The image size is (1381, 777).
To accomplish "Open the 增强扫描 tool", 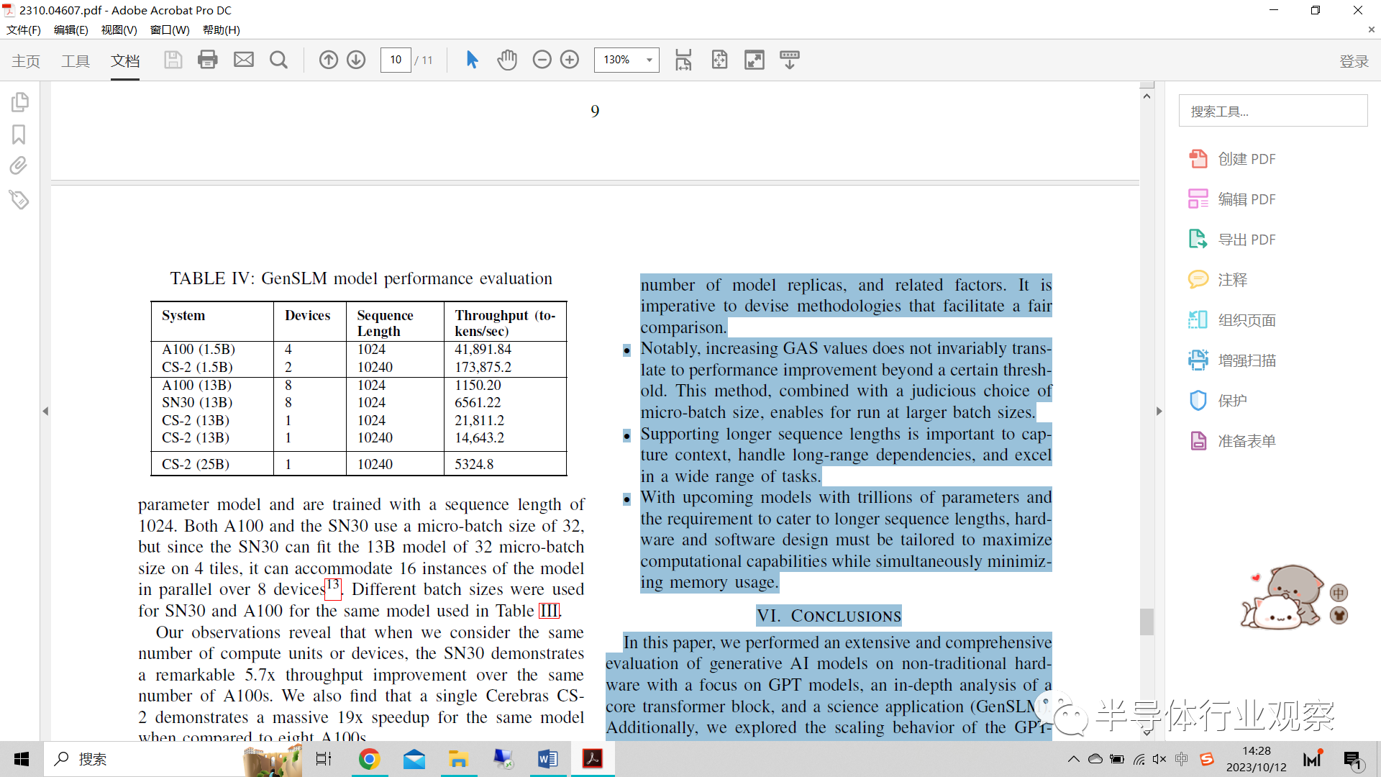I will (x=1233, y=360).
